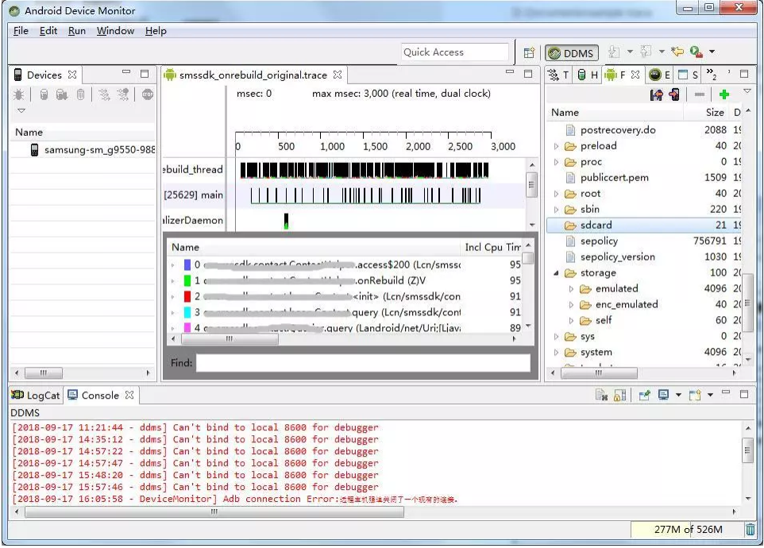Viewport: 764px width, 548px height.
Task: Click the Pin Console icon
Action: (645, 395)
